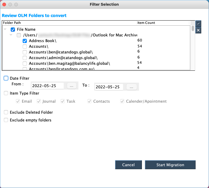Collapse the File Name tree node
209x188 pixels.
point(5,30)
